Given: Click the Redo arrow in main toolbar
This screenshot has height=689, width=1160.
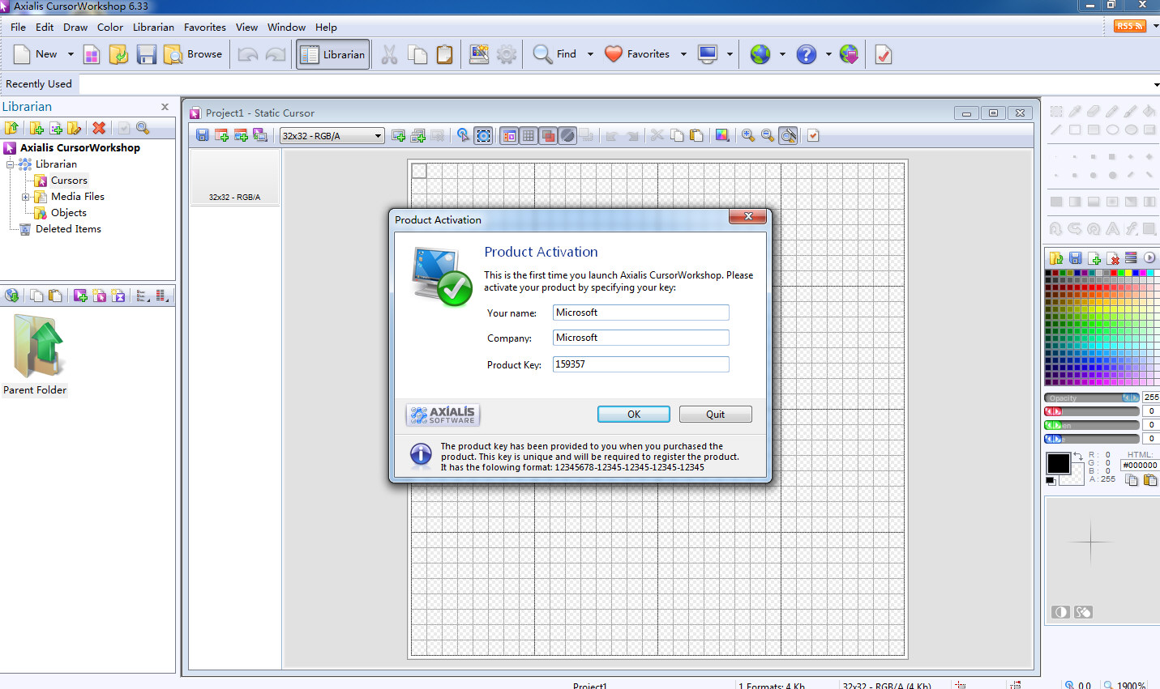Looking at the screenshot, I should pos(276,55).
